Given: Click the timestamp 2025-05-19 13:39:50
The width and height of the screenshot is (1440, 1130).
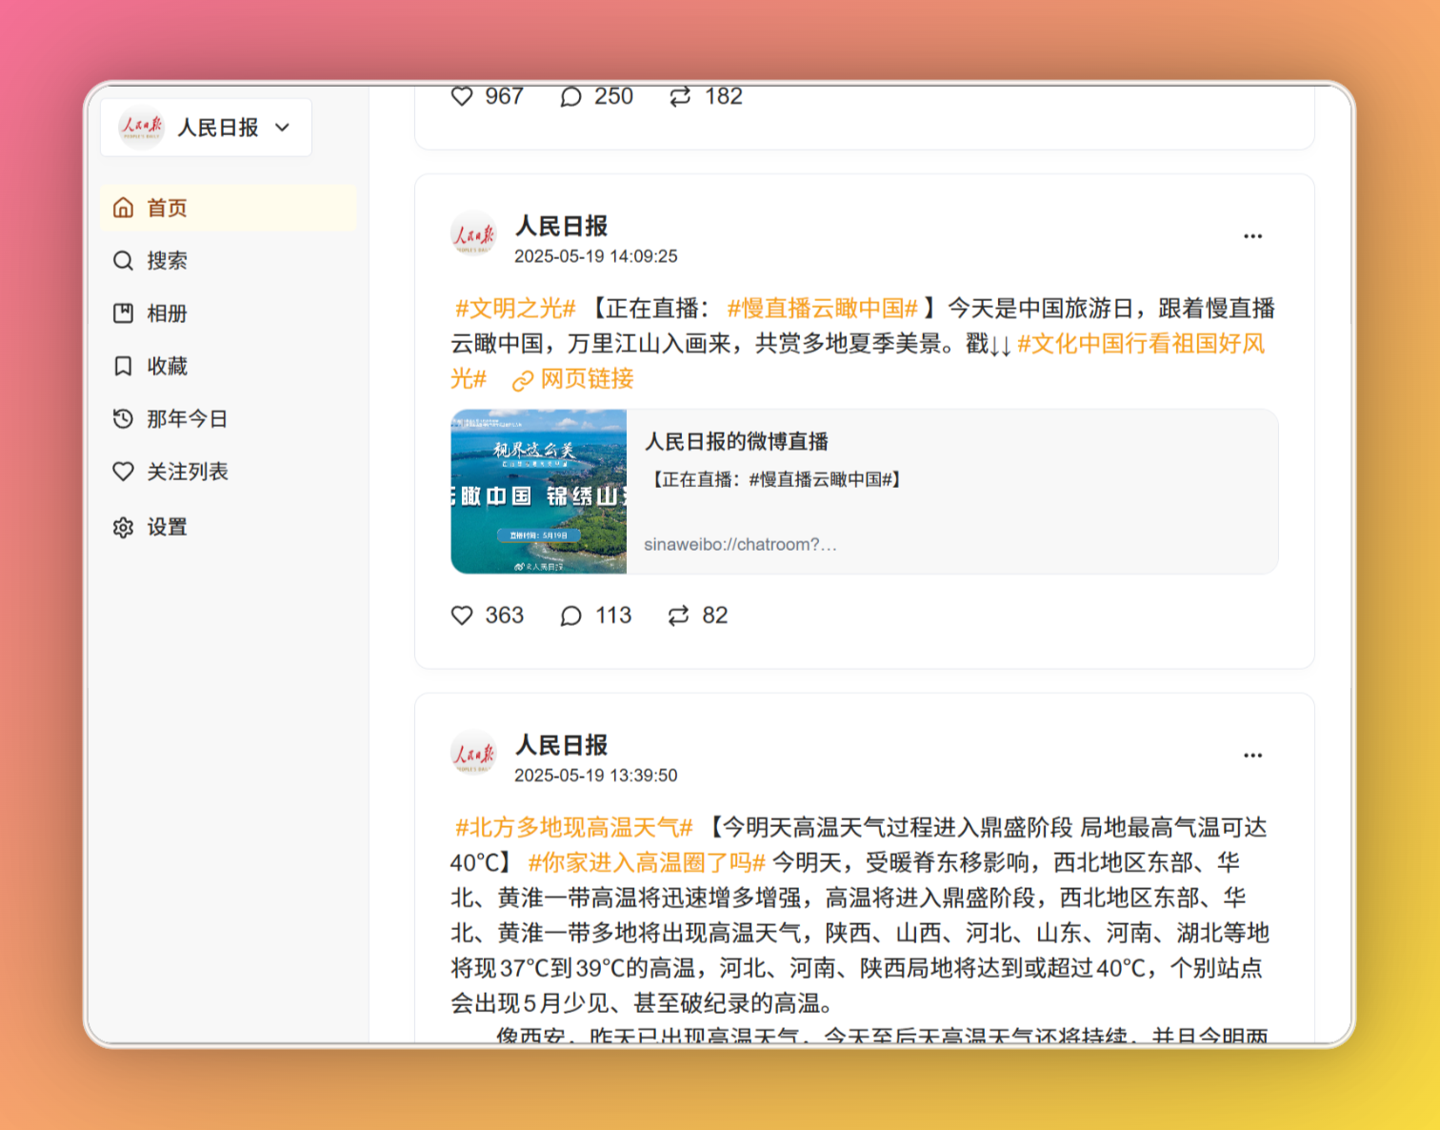Looking at the screenshot, I should (596, 776).
